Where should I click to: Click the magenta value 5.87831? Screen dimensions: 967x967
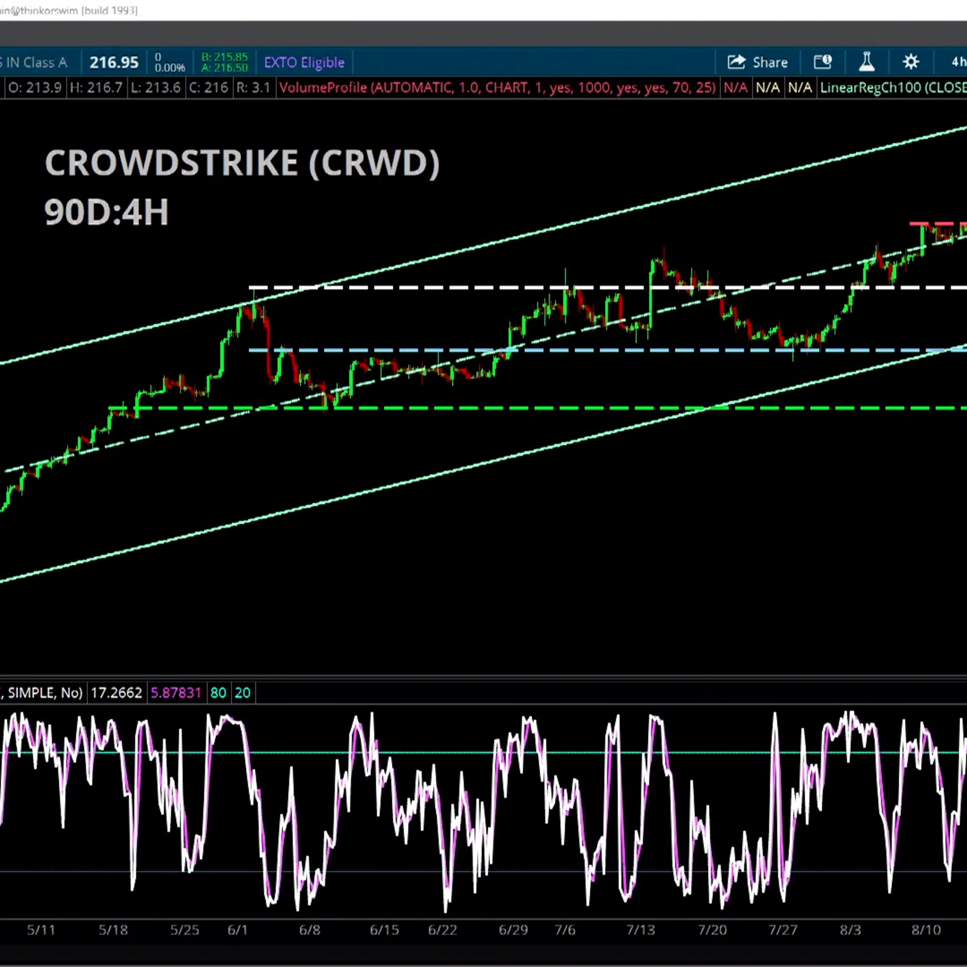point(176,693)
